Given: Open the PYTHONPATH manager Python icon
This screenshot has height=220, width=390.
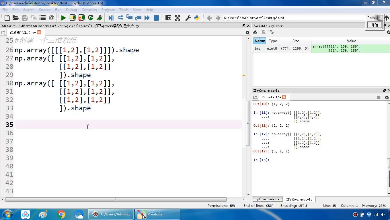Looking at the screenshot, I should tap(197, 18).
